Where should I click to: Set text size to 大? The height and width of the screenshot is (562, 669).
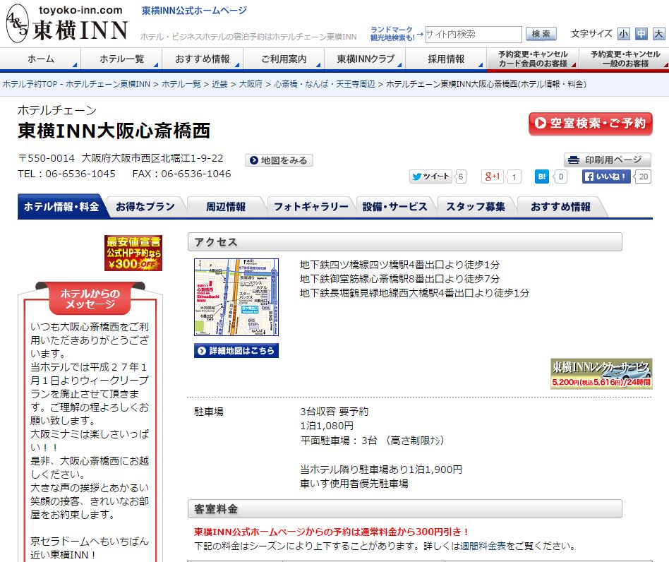pyautogui.click(x=658, y=34)
